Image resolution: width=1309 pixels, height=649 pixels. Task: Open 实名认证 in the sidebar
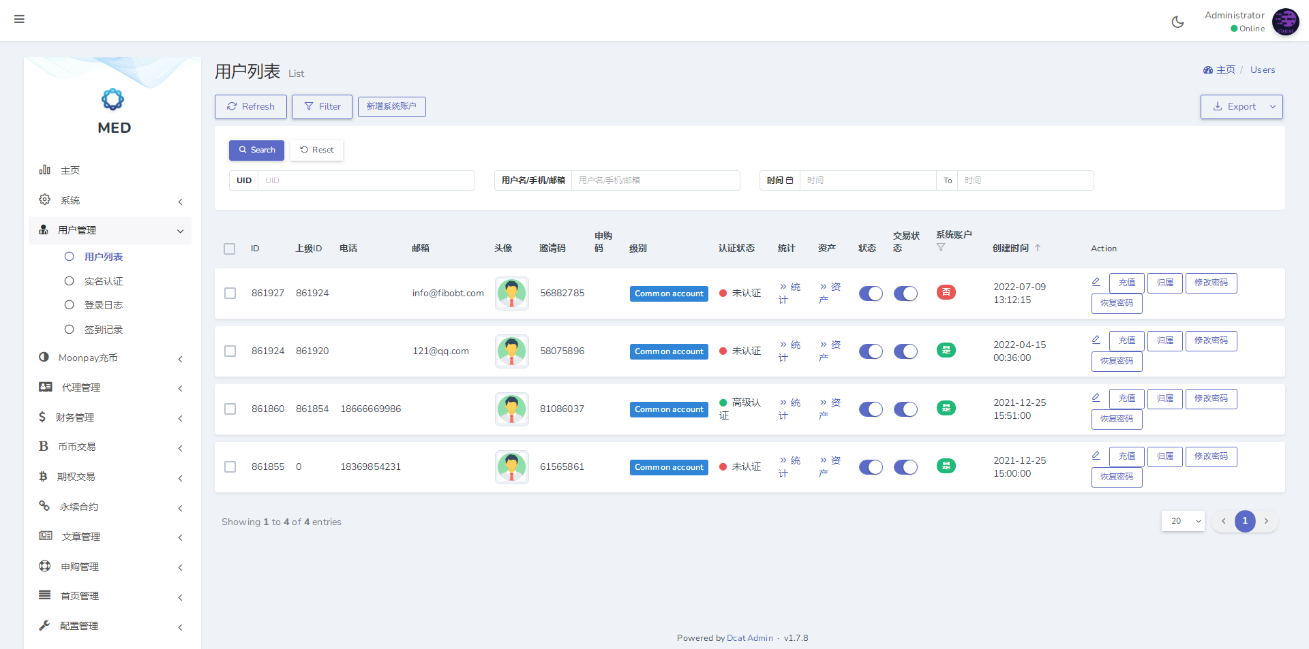click(x=103, y=281)
